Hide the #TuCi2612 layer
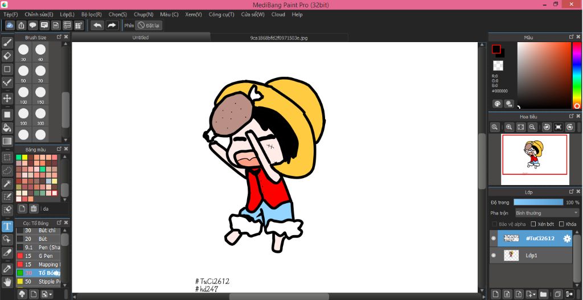The height and width of the screenshot is (300, 583). pyautogui.click(x=494, y=239)
